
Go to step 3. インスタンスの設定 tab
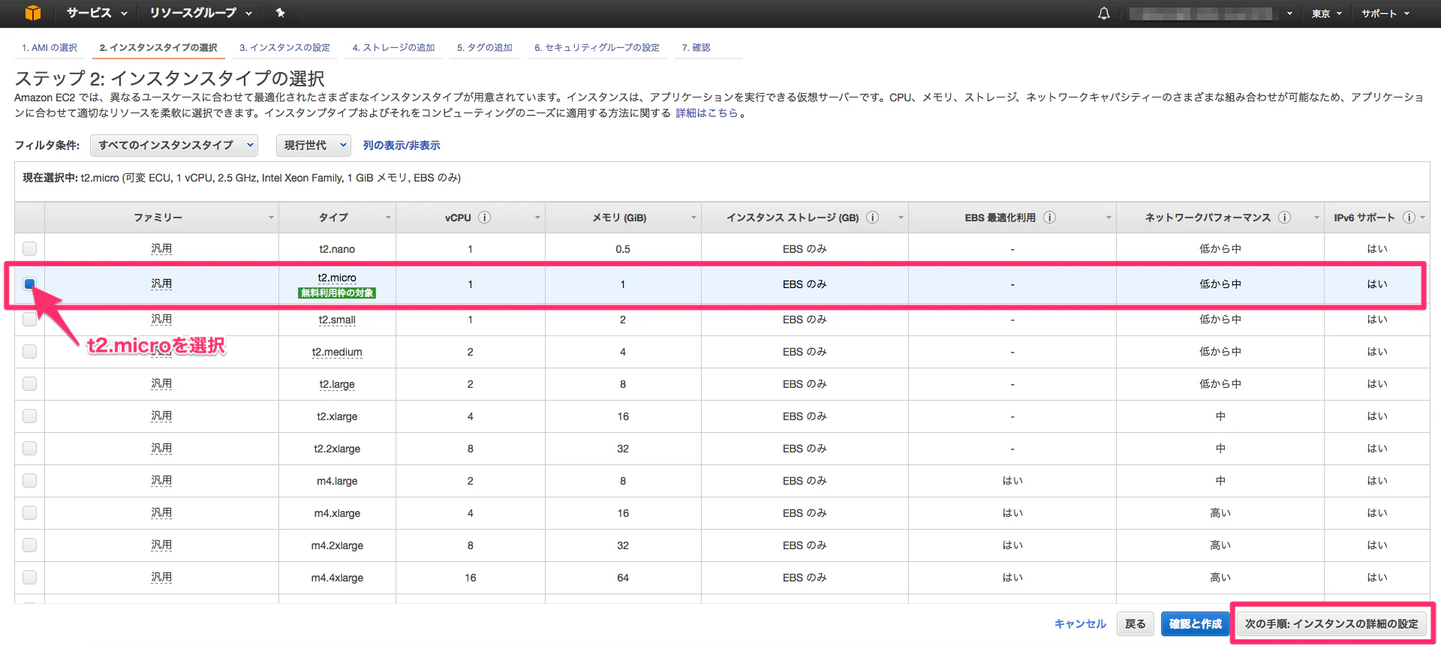(x=284, y=47)
